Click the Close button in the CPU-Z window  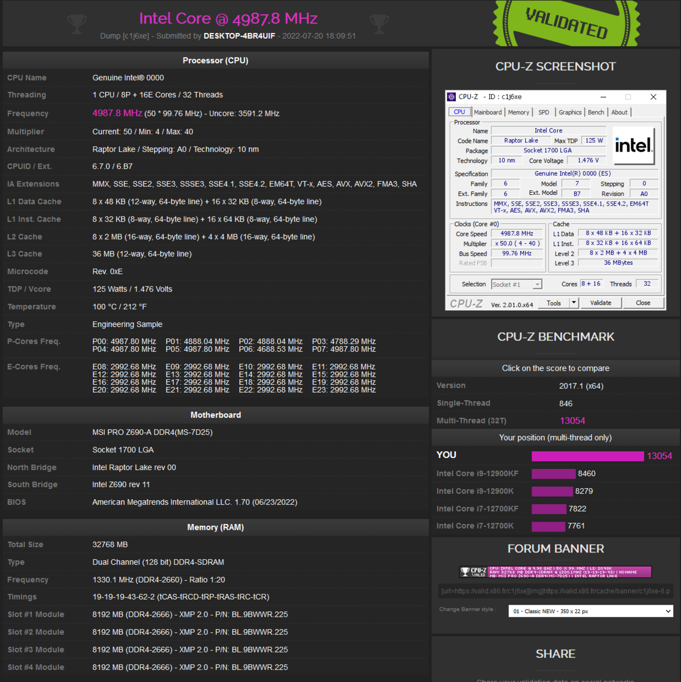(x=643, y=302)
